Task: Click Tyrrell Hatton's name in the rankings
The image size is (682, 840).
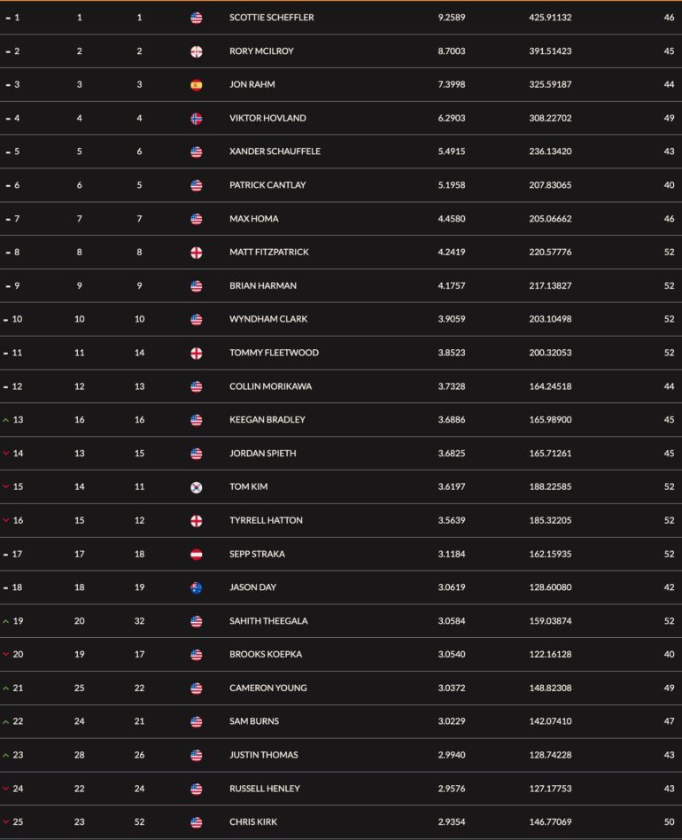Action: pyautogui.click(x=266, y=520)
